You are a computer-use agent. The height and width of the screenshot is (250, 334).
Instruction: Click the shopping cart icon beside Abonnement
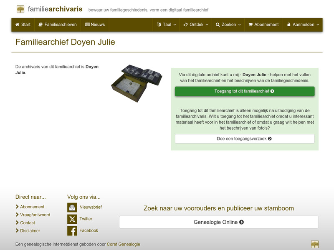250,25
